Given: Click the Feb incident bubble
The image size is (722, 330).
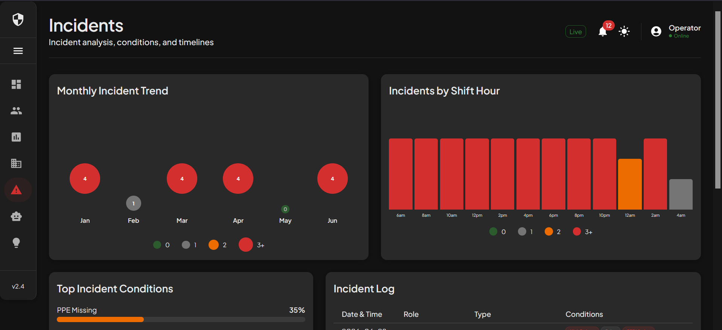Looking at the screenshot, I should pyautogui.click(x=134, y=203).
